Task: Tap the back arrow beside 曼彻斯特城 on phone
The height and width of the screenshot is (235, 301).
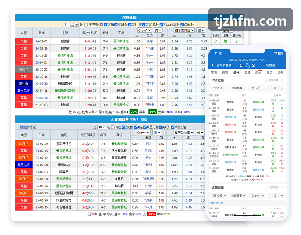Action: tap(213, 65)
